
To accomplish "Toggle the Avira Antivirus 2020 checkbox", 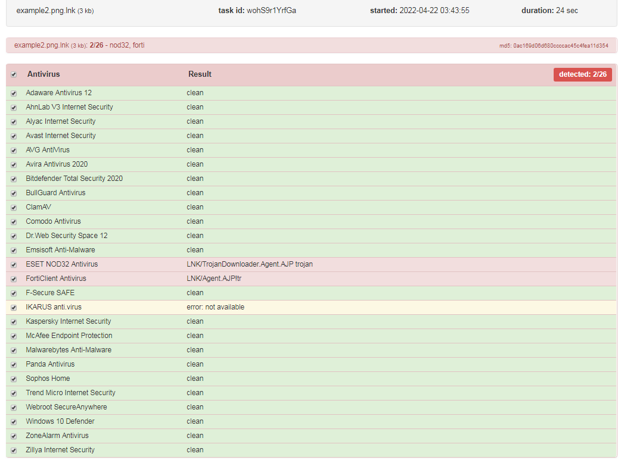I will pyautogui.click(x=14, y=165).
